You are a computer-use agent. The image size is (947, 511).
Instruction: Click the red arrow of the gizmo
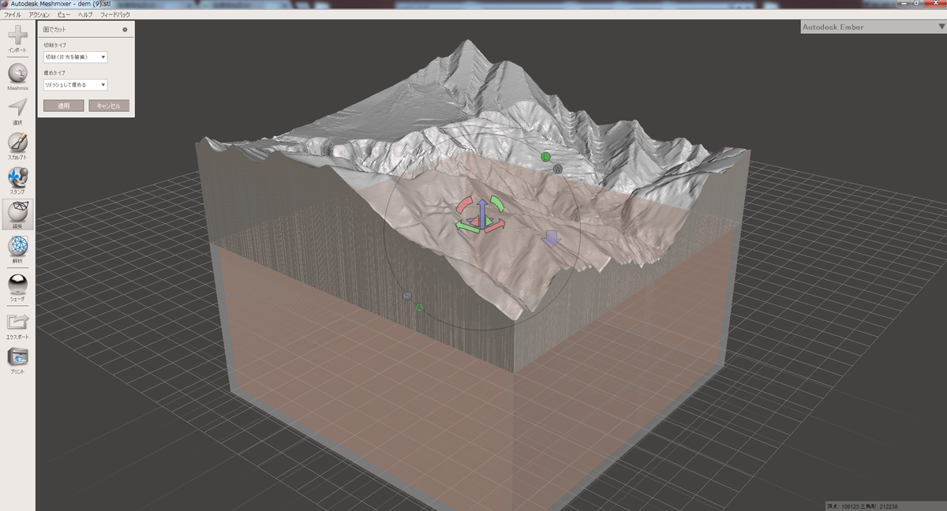[x=494, y=227]
